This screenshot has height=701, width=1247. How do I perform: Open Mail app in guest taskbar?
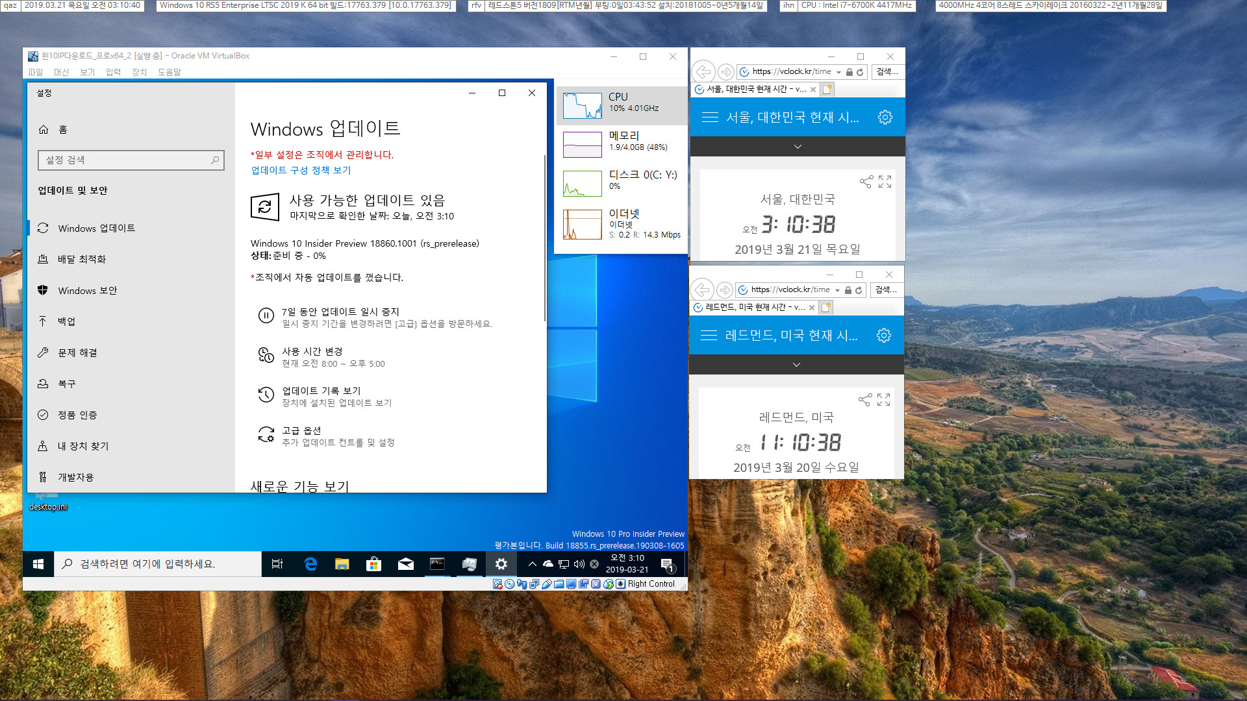coord(406,564)
